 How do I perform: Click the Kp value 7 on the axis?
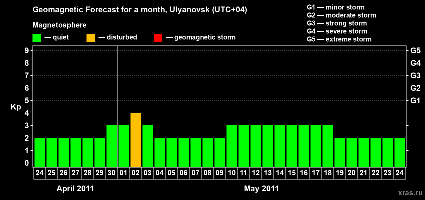(27, 75)
